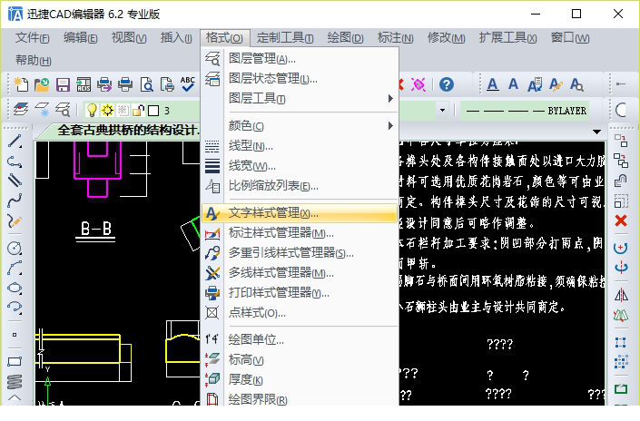Open the BYLAYER linetype selector
Screen dimensions: 640x421
coord(527,111)
